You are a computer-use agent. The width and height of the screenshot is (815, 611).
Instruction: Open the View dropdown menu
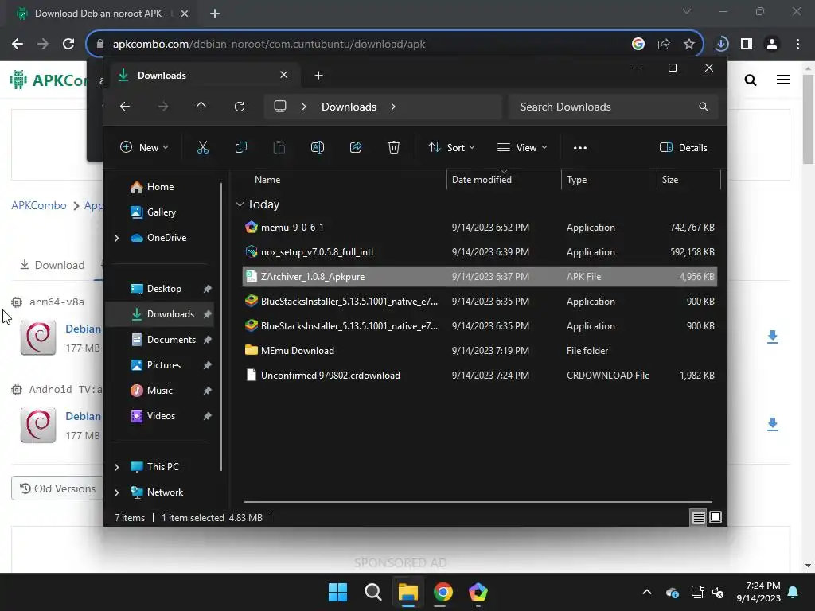tap(522, 147)
